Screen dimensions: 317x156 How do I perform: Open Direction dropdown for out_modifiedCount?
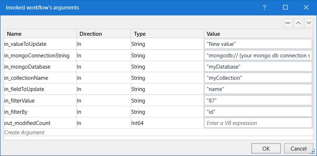(x=104, y=123)
